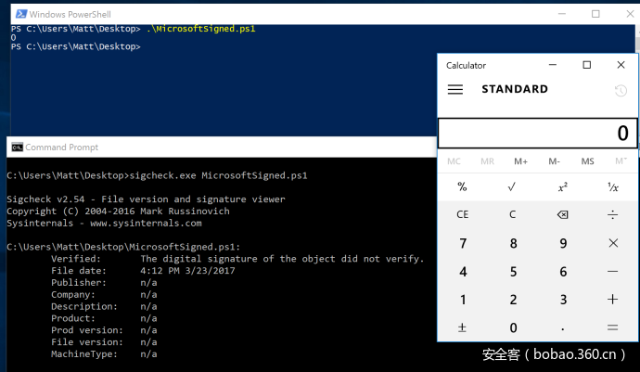Click the Copyright Mark Russinovich line
This screenshot has width=640, height=372.
pos(118,212)
